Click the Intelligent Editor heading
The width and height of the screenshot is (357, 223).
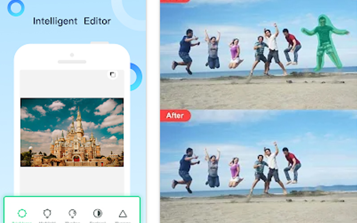point(72,21)
